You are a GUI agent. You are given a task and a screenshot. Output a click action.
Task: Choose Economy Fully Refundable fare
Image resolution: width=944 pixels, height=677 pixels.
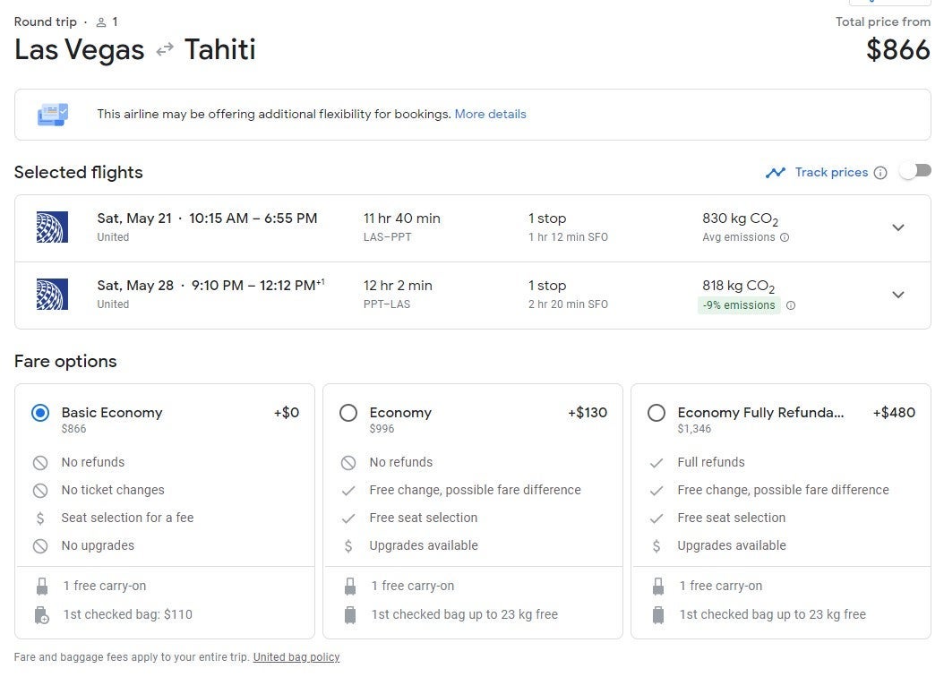pyautogui.click(x=657, y=413)
